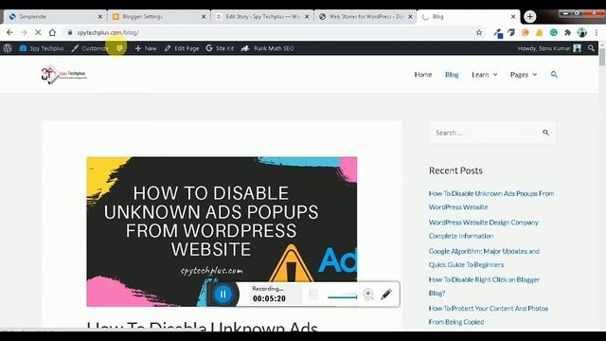Screen dimensions: 606x341
Task: Go to Home in site navigation
Action: 423,75
